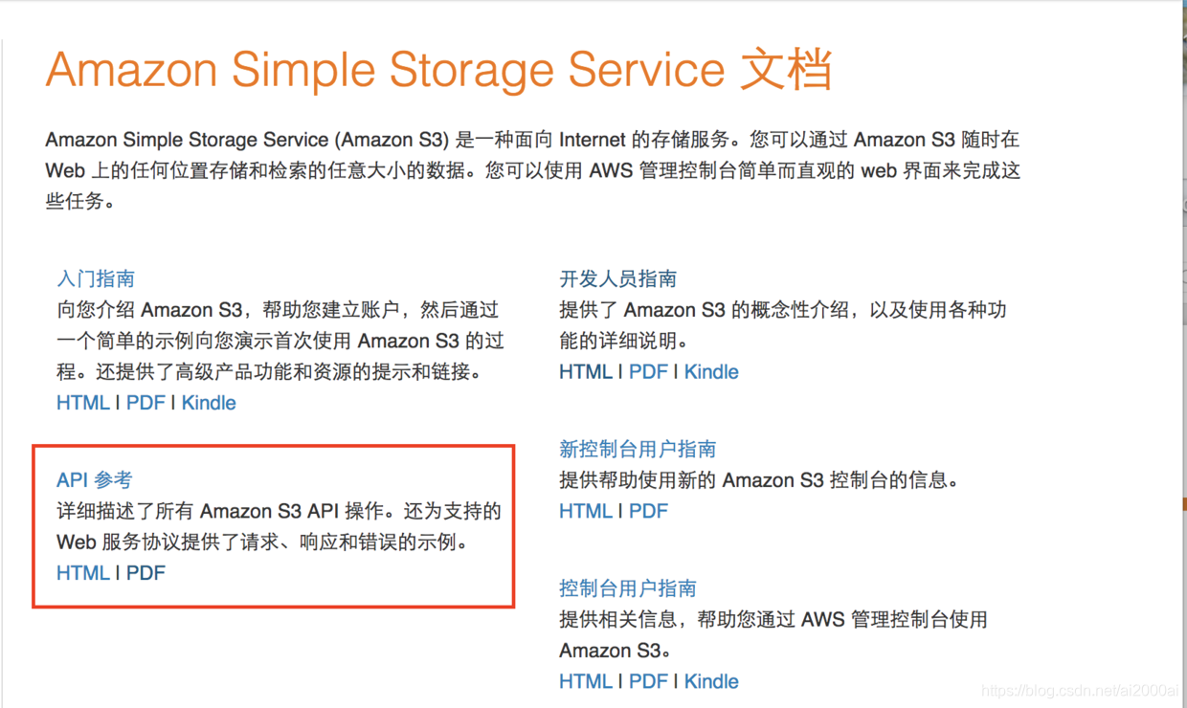
Task: Open the 新控制台用户指南 guide link
Action: pos(638,449)
